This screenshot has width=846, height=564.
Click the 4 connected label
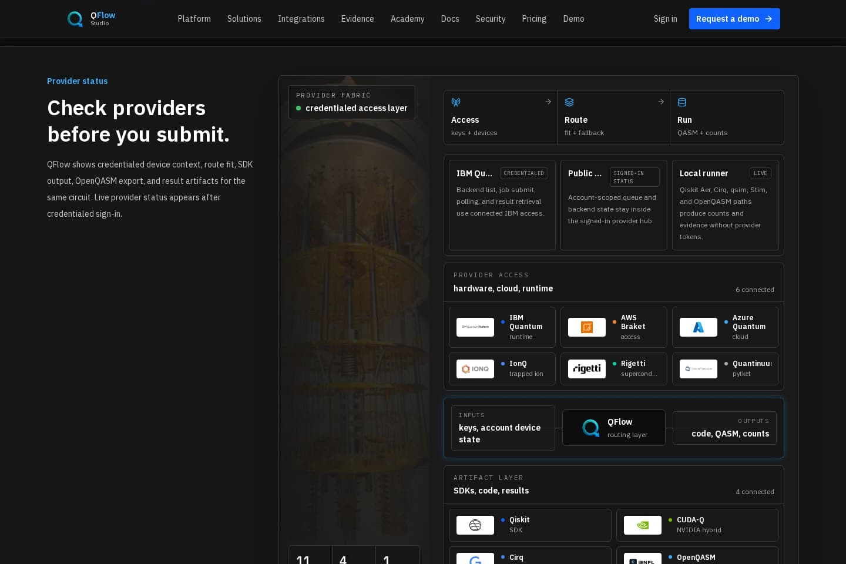pos(754,492)
